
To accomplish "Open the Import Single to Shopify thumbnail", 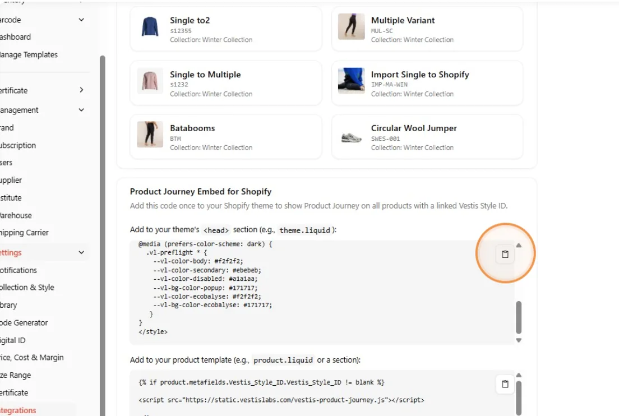I will (352, 81).
